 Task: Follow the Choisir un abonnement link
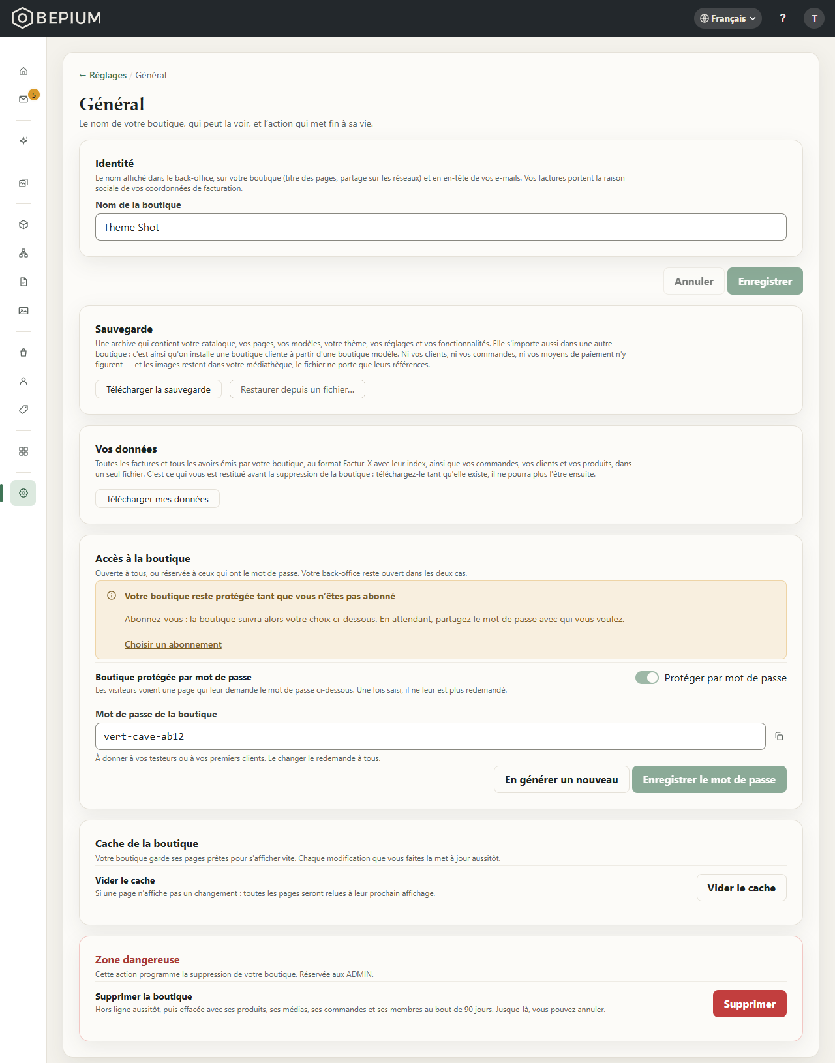[x=173, y=644]
